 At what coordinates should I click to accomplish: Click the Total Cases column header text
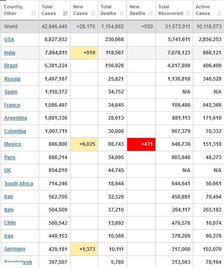click(x=49, y=10)
